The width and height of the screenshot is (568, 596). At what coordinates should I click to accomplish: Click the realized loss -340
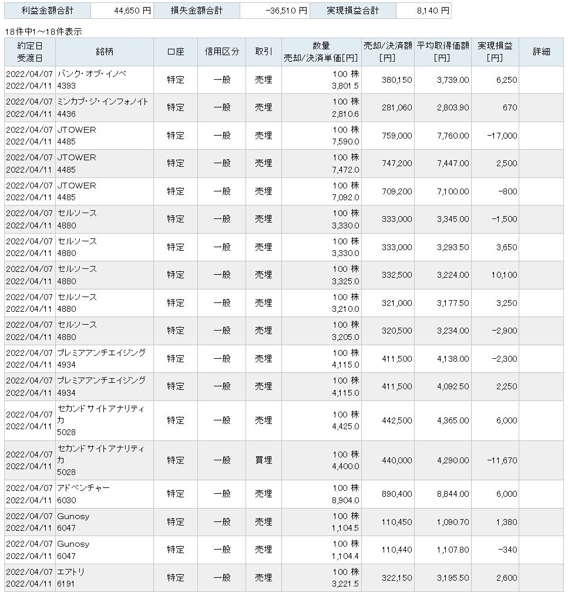508,550
